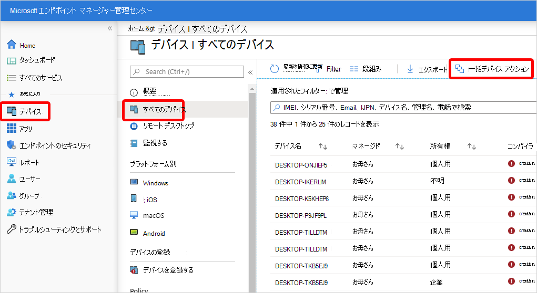The width and height of the screenshot is (537, 293).
Task: Open device DESKTOP-ONJIEP5
Action: pos(301,165)
